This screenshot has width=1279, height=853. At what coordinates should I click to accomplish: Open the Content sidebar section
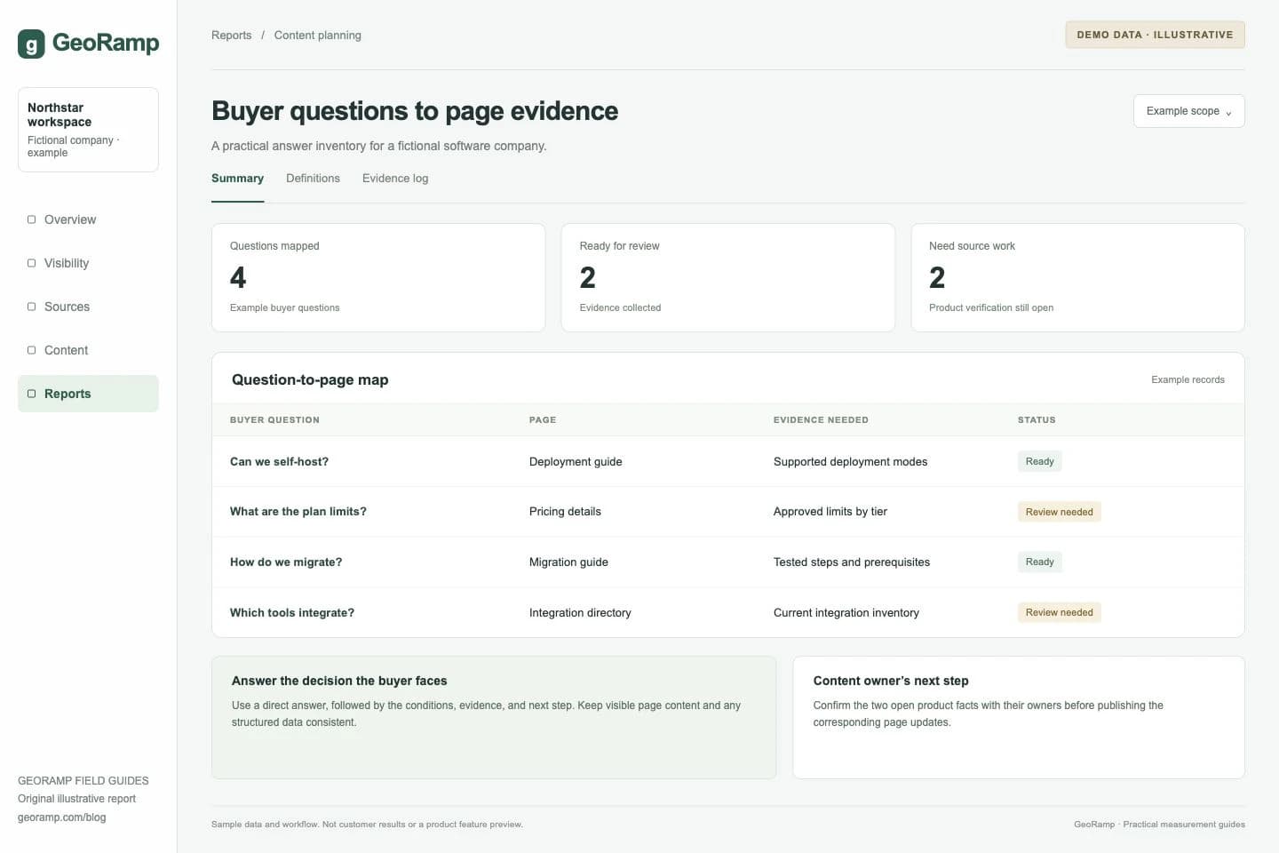point(88,350)
